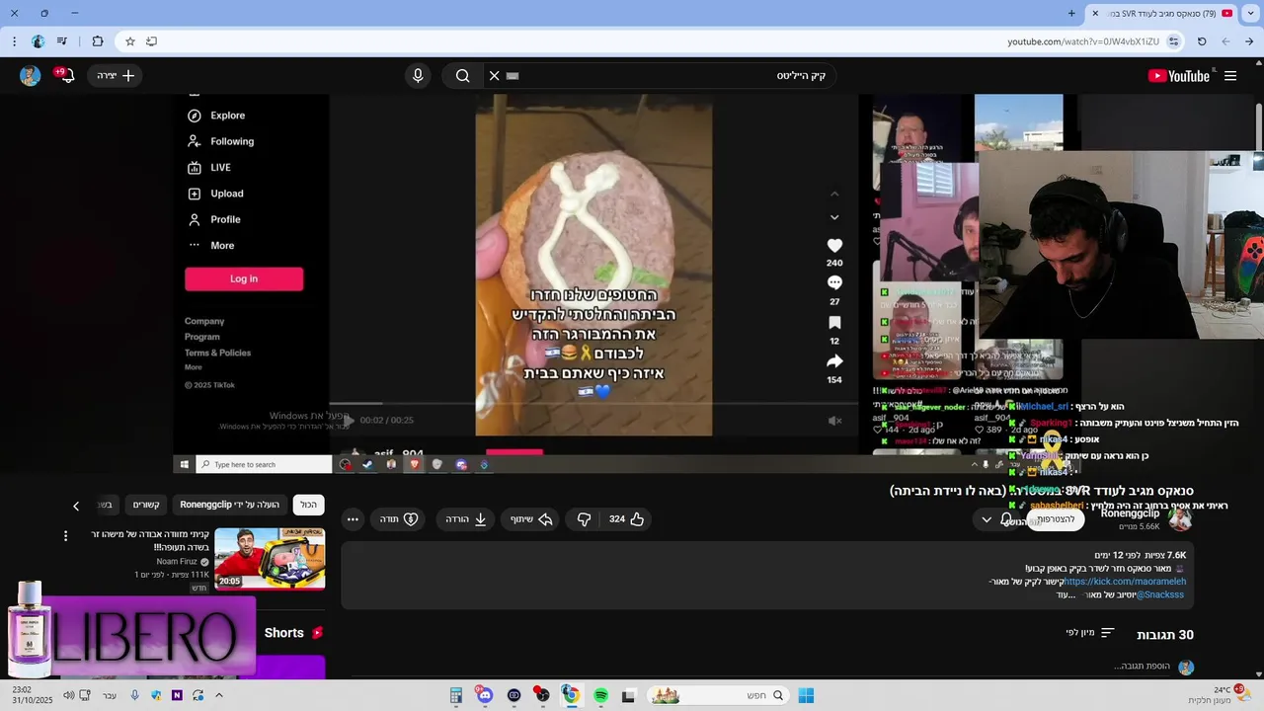Image resolution: width=1264 pixels, height=711 pixels.
Task: Open the kick.com/maorameleh link
Action: point(1125,582)
